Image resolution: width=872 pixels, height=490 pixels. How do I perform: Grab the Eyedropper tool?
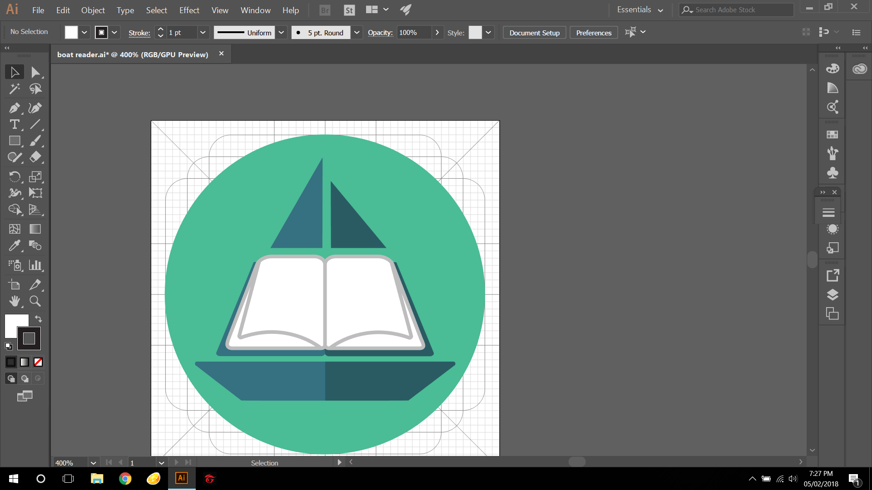click(x=15, y=245)
